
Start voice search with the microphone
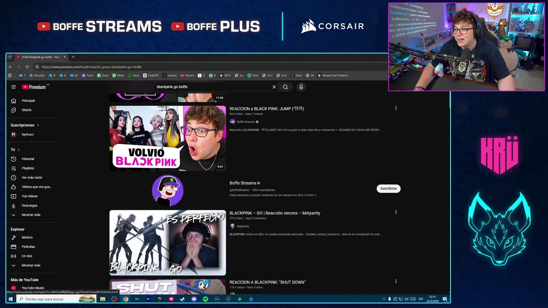[301, 87]
